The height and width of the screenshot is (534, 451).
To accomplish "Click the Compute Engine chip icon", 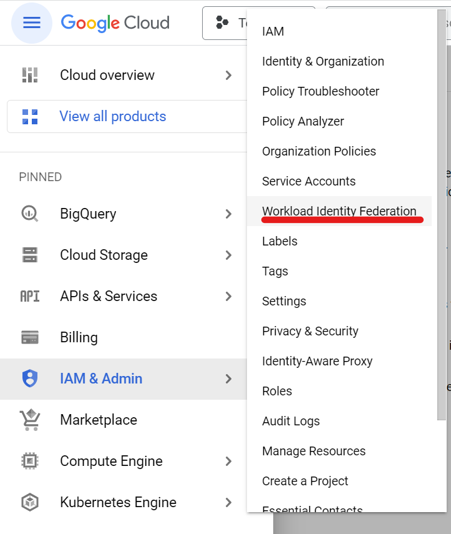I will click(30, 461).
